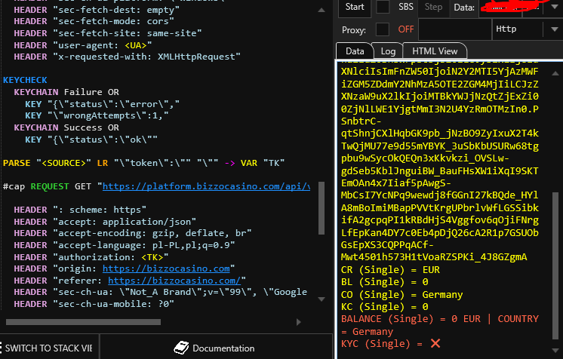Click the user-agent <UA> header line

click(x=83, y=45)
